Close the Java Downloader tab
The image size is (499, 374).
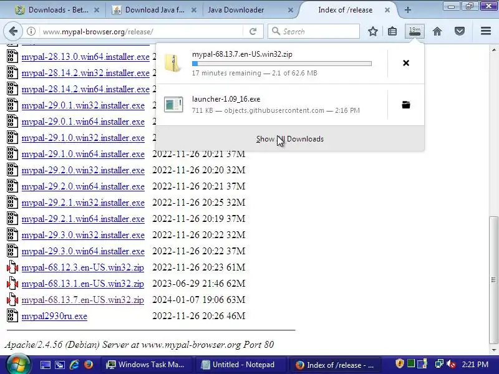click(290, 10)
